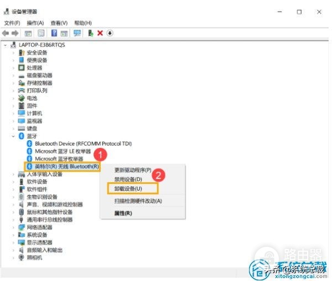Click the 计算机 monitor icon
This screenshot has width=332, height=281.
click(x=22, y=113)
